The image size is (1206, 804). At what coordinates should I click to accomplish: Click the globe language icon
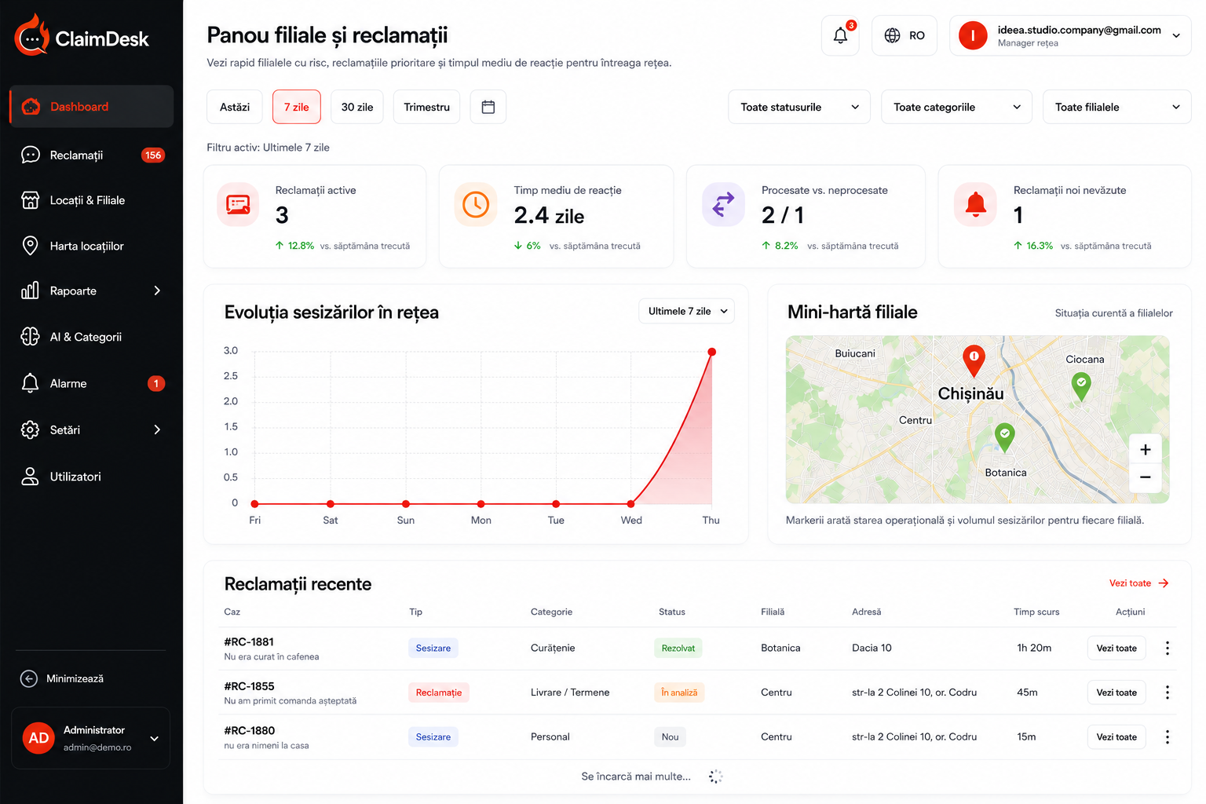(892, 35)
